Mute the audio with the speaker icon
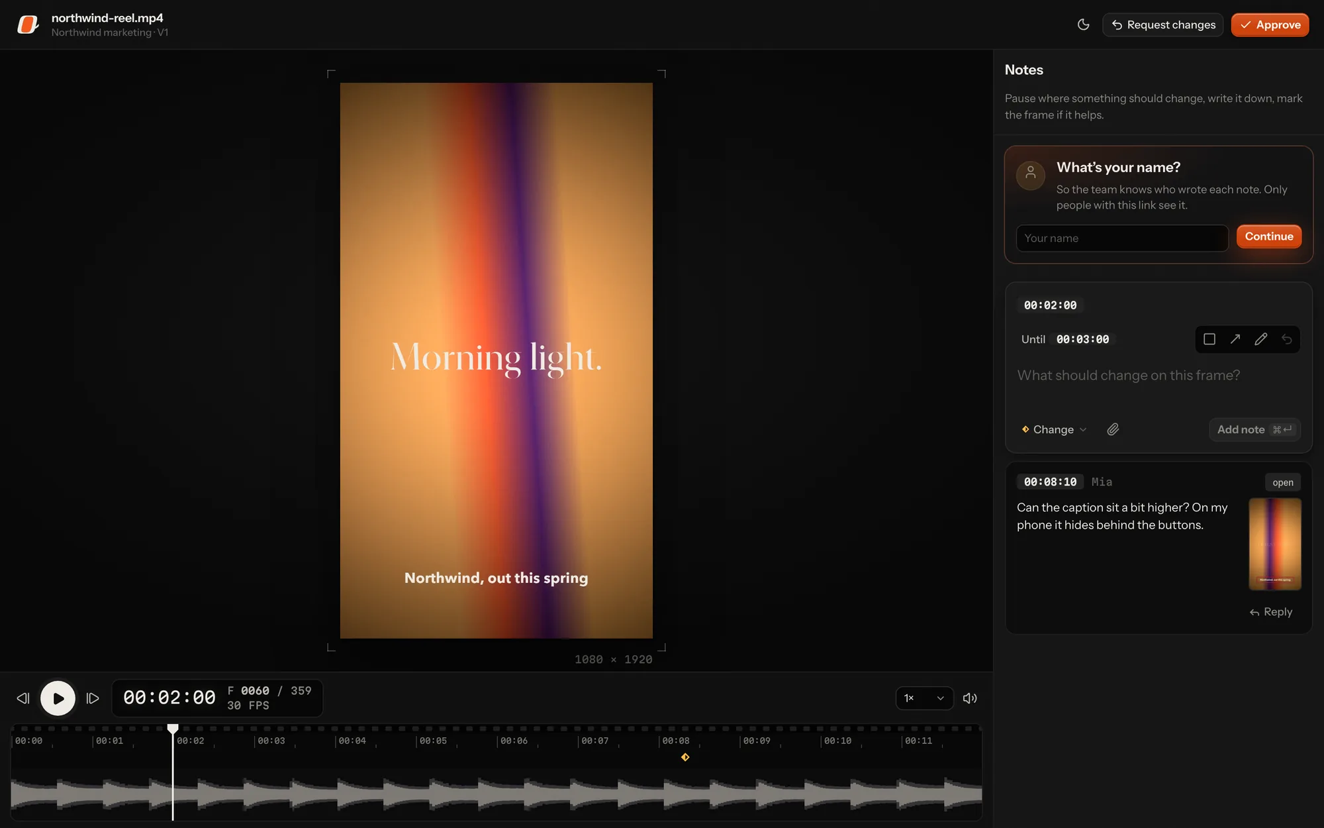Screen dimensions: 1324x828 970,698
